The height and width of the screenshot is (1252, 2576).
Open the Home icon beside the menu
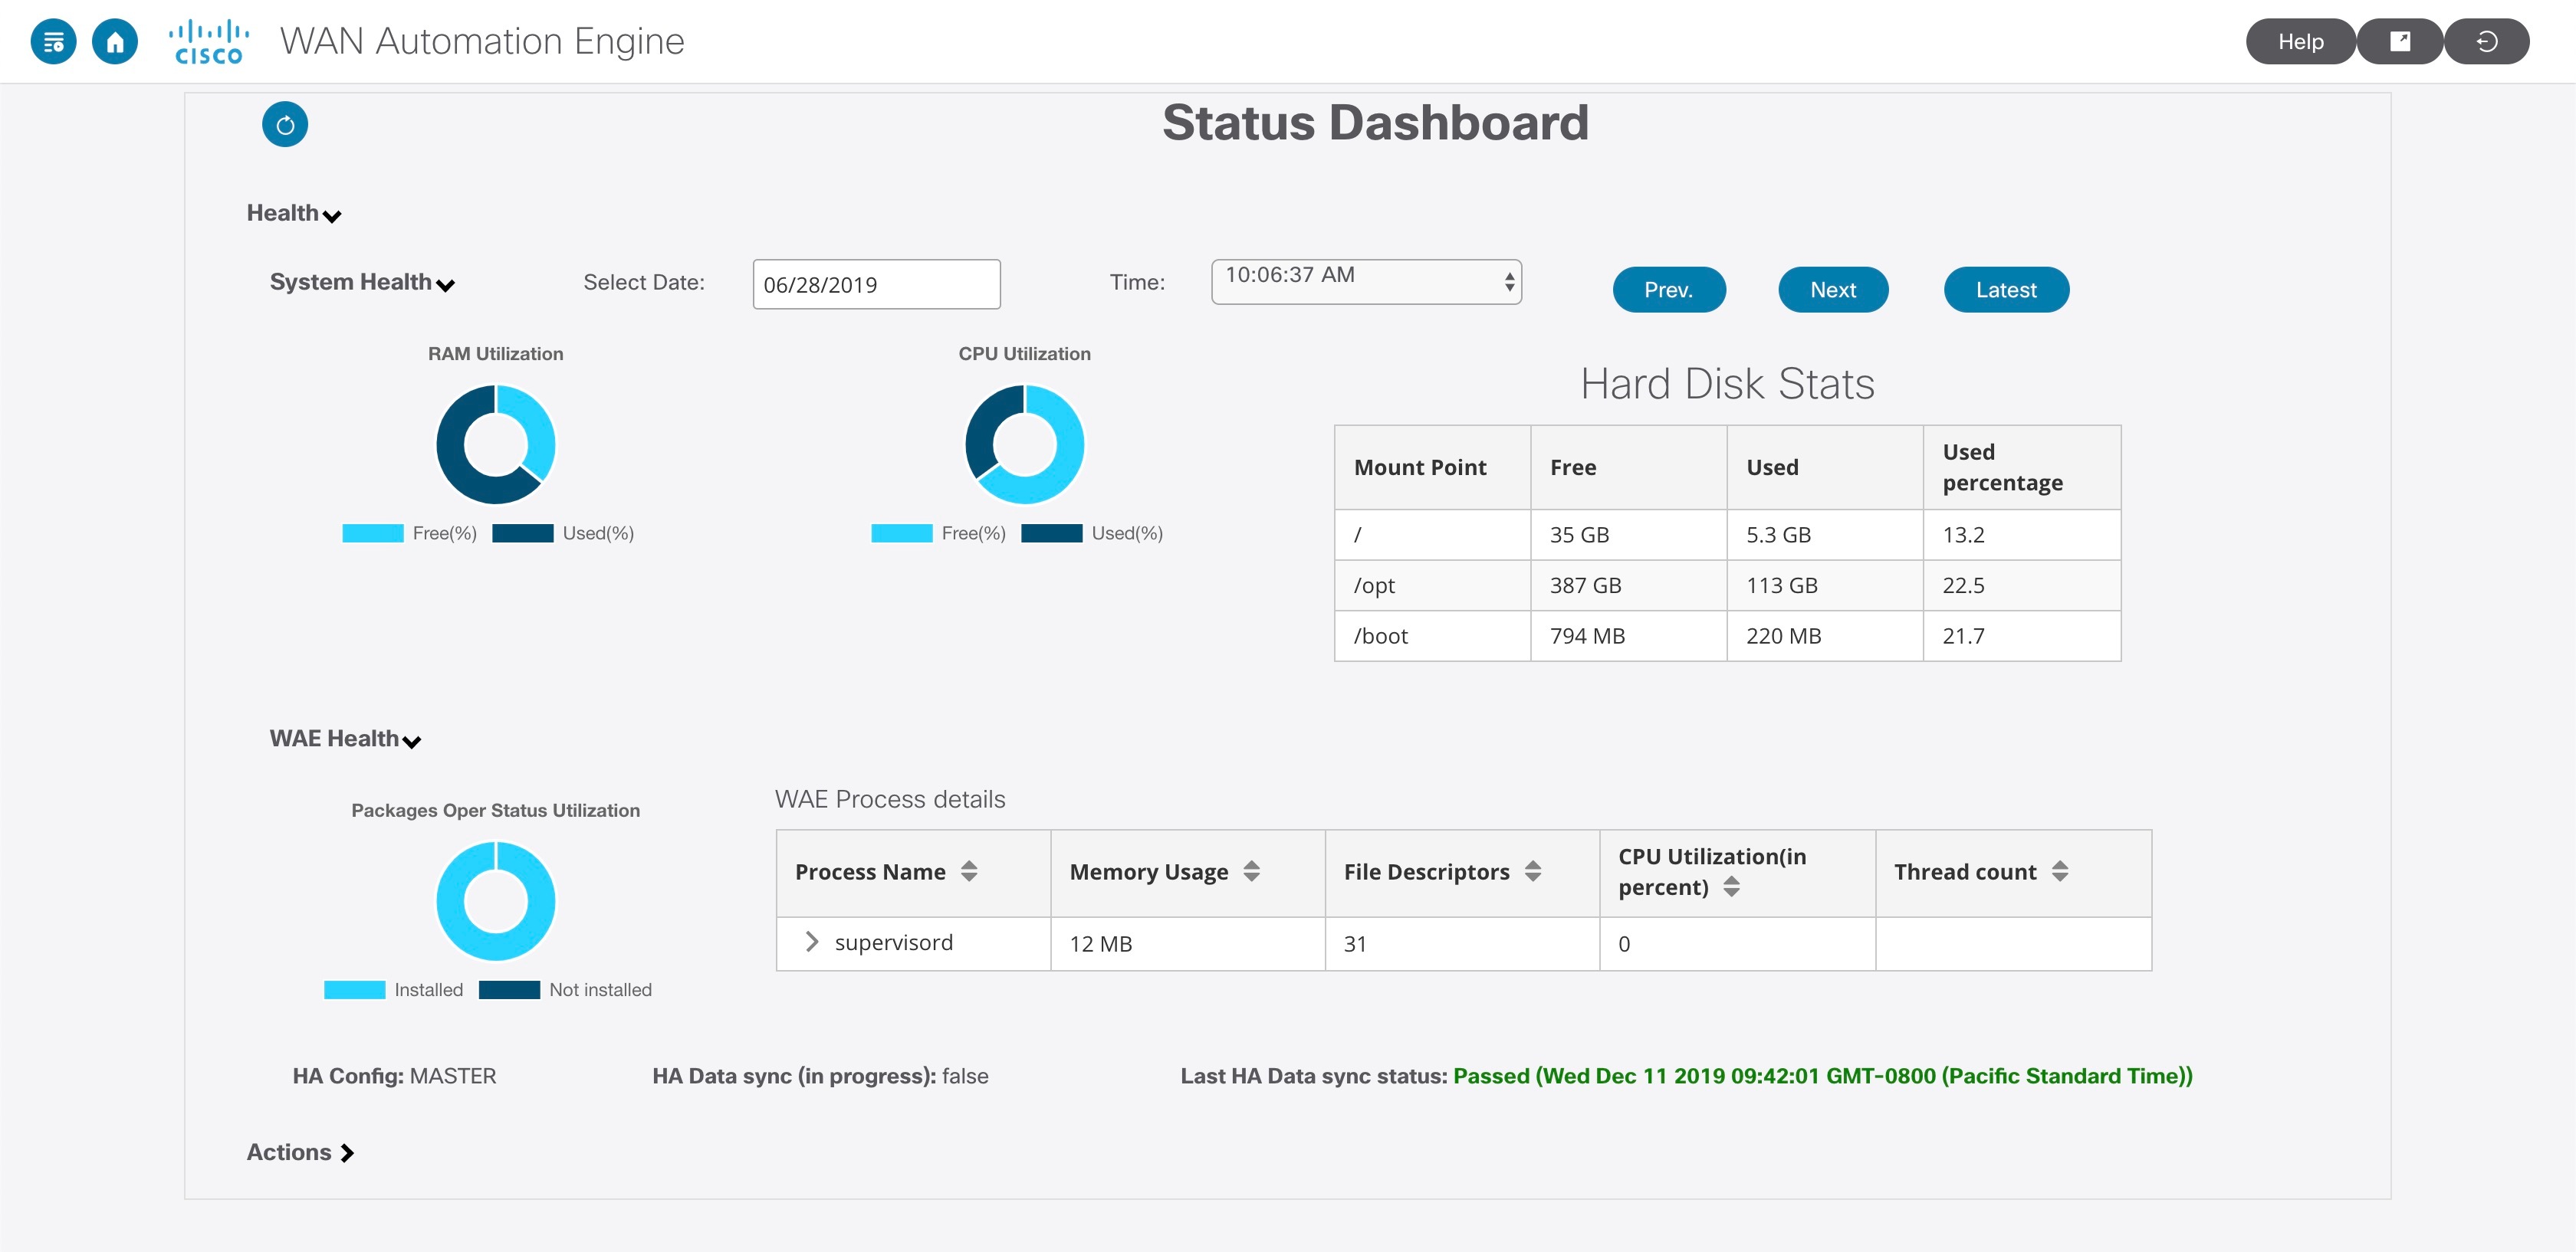click(x=114, y=41)
